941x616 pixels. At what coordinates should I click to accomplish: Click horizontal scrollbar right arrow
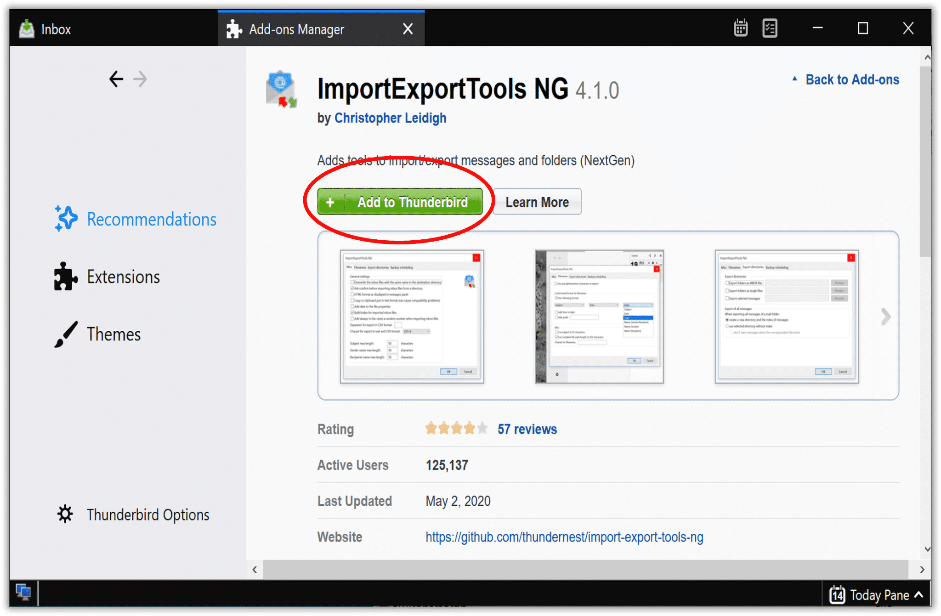[x=922, y=570]
